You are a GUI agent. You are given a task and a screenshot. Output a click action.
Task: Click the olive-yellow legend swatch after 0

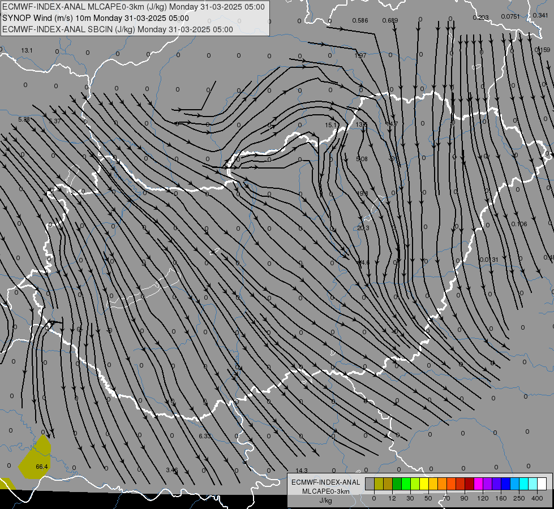379,484
